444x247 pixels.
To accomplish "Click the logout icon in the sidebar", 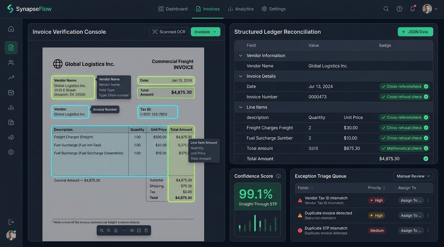I will point(11,222).
